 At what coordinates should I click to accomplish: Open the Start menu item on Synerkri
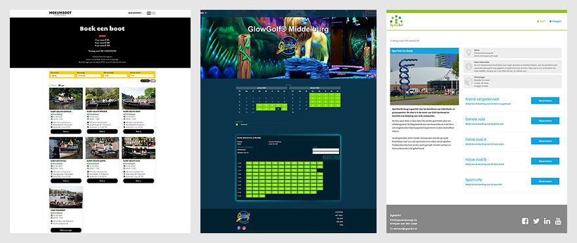coord(541,21)
